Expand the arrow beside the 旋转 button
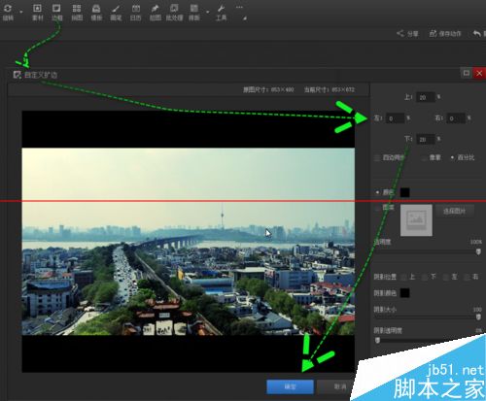This screenshot has height=401, width=486. click(21, 13)
